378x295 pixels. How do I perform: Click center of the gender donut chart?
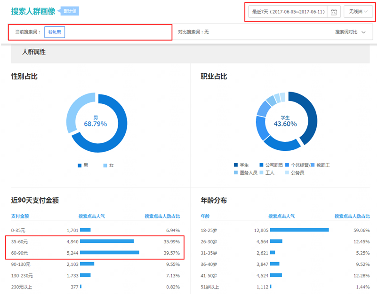click(x=97, y=122)
